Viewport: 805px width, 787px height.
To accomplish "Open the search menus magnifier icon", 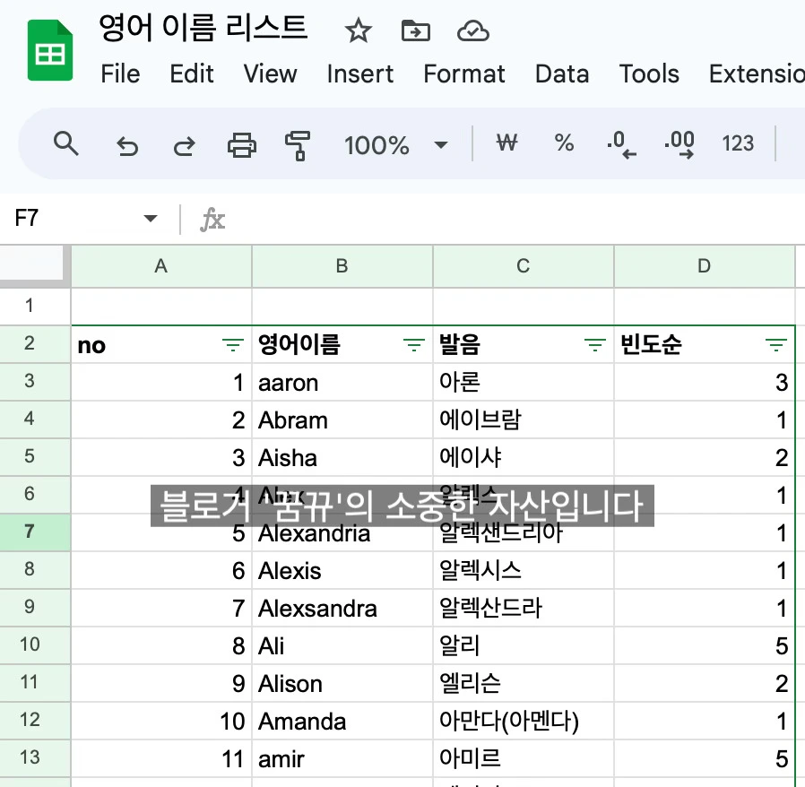I will click(65, 143).
